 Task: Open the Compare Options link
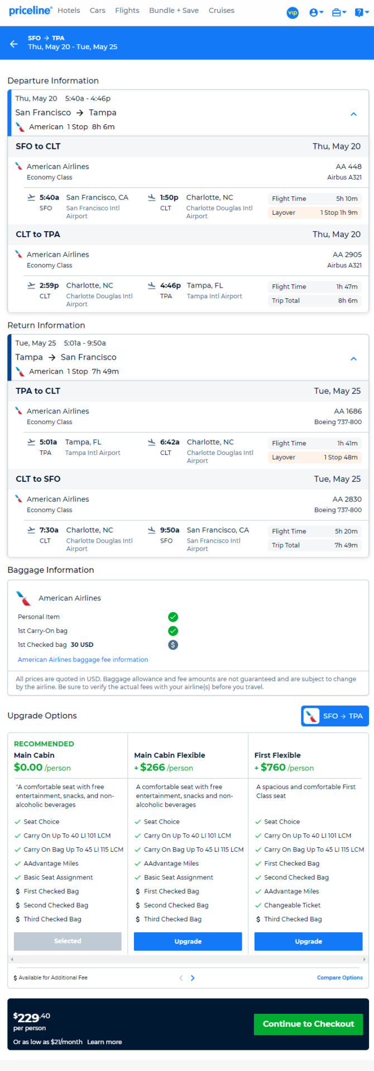[x=340, y=978]
